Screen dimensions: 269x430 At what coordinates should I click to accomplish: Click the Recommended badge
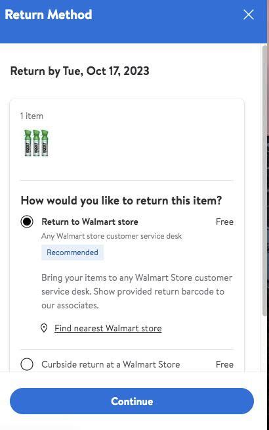point(72,252)
